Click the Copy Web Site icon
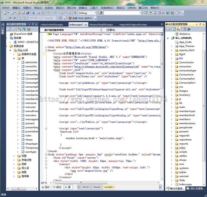 [x=185, y=29]
